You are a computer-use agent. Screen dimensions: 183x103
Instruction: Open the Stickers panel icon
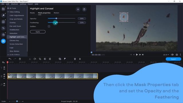point(3,35)
